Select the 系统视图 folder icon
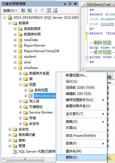115x163 pixels. (x=31, y=90)
